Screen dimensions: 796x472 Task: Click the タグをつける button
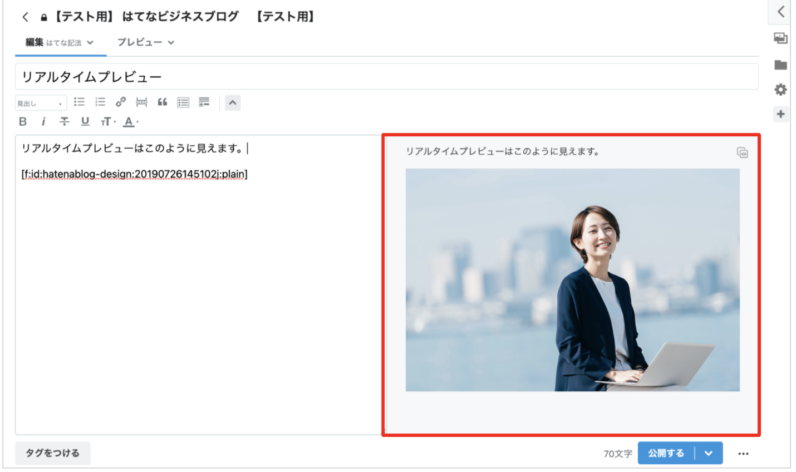pyautogui.click(x=53, y=453)
